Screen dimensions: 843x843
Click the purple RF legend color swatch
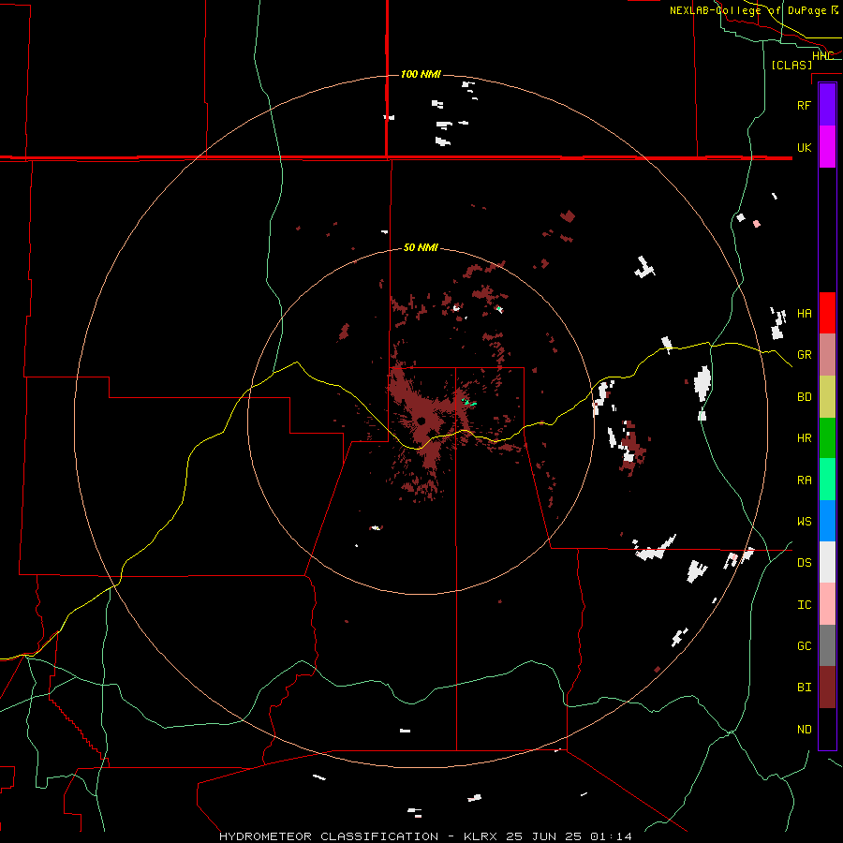(827, 105)
